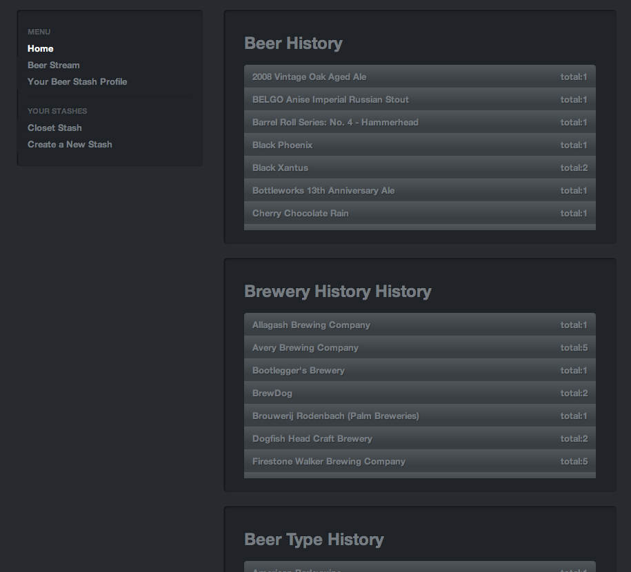Click total:1 beside Allagash Brewing Company
631x572 pixels.
coord(574,325)
